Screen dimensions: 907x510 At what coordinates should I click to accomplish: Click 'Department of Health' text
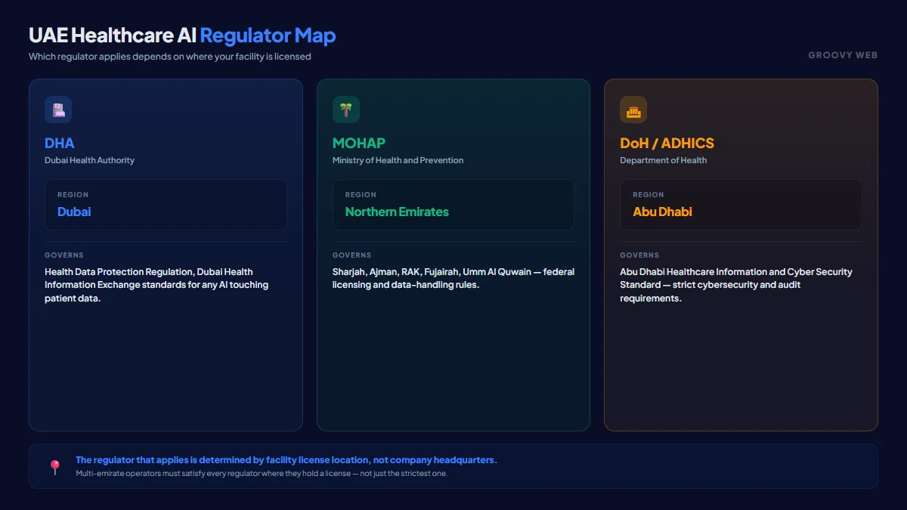pos(664,160)
